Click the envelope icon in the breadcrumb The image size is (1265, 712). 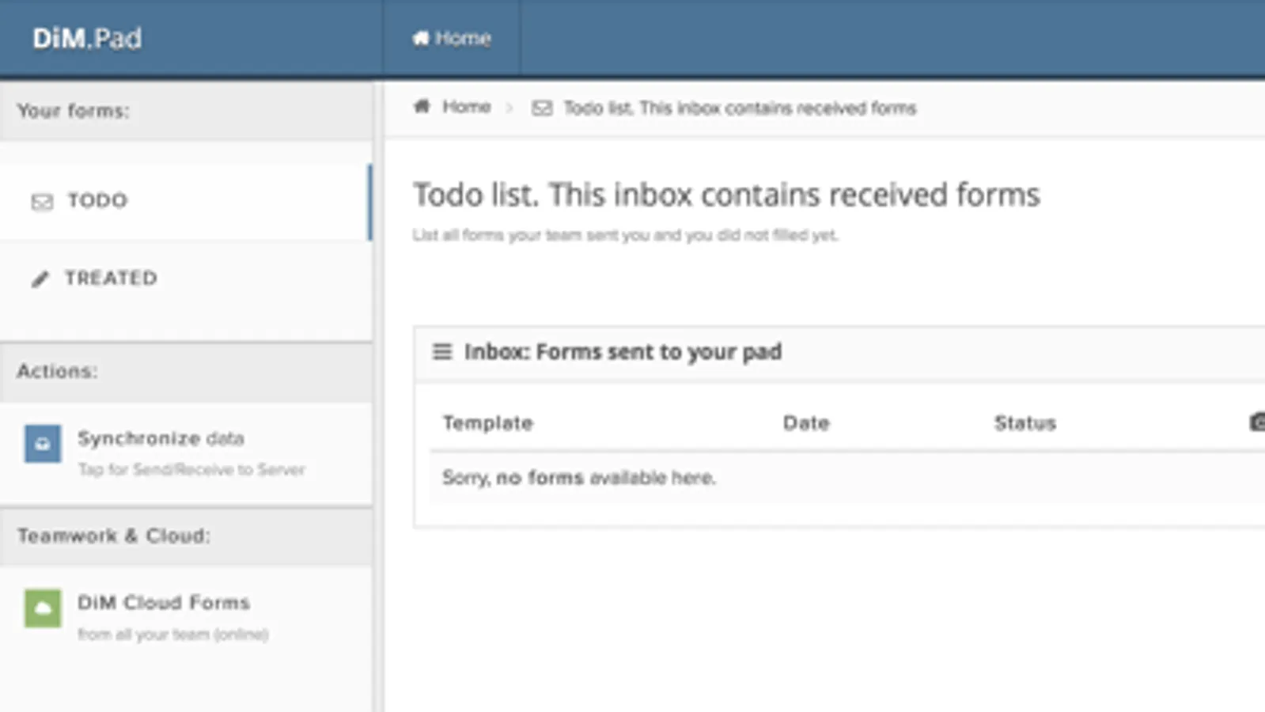click(542, 108)
